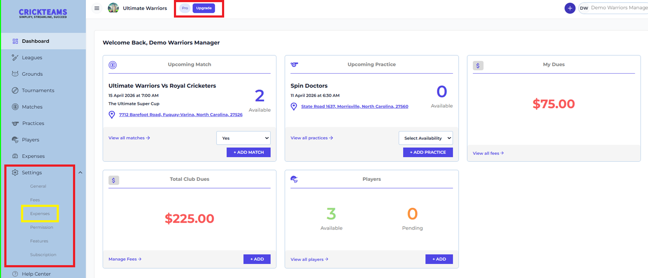
Task: Click the $225.00 total club dues amount
Action: pyautogui.click(x=189, y=219)
